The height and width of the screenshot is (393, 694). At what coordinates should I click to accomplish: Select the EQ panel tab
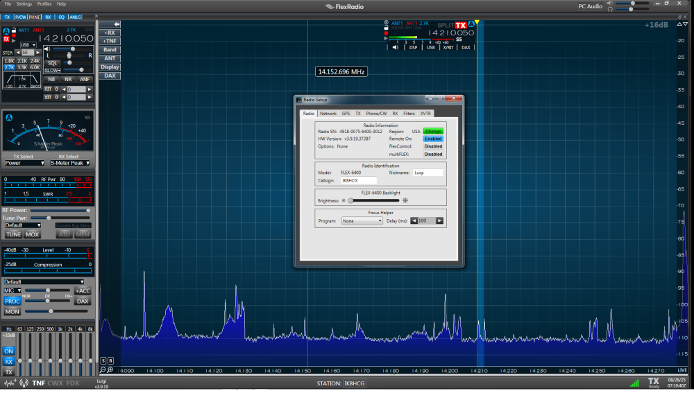pyautogui.click(x=62, y=17)
